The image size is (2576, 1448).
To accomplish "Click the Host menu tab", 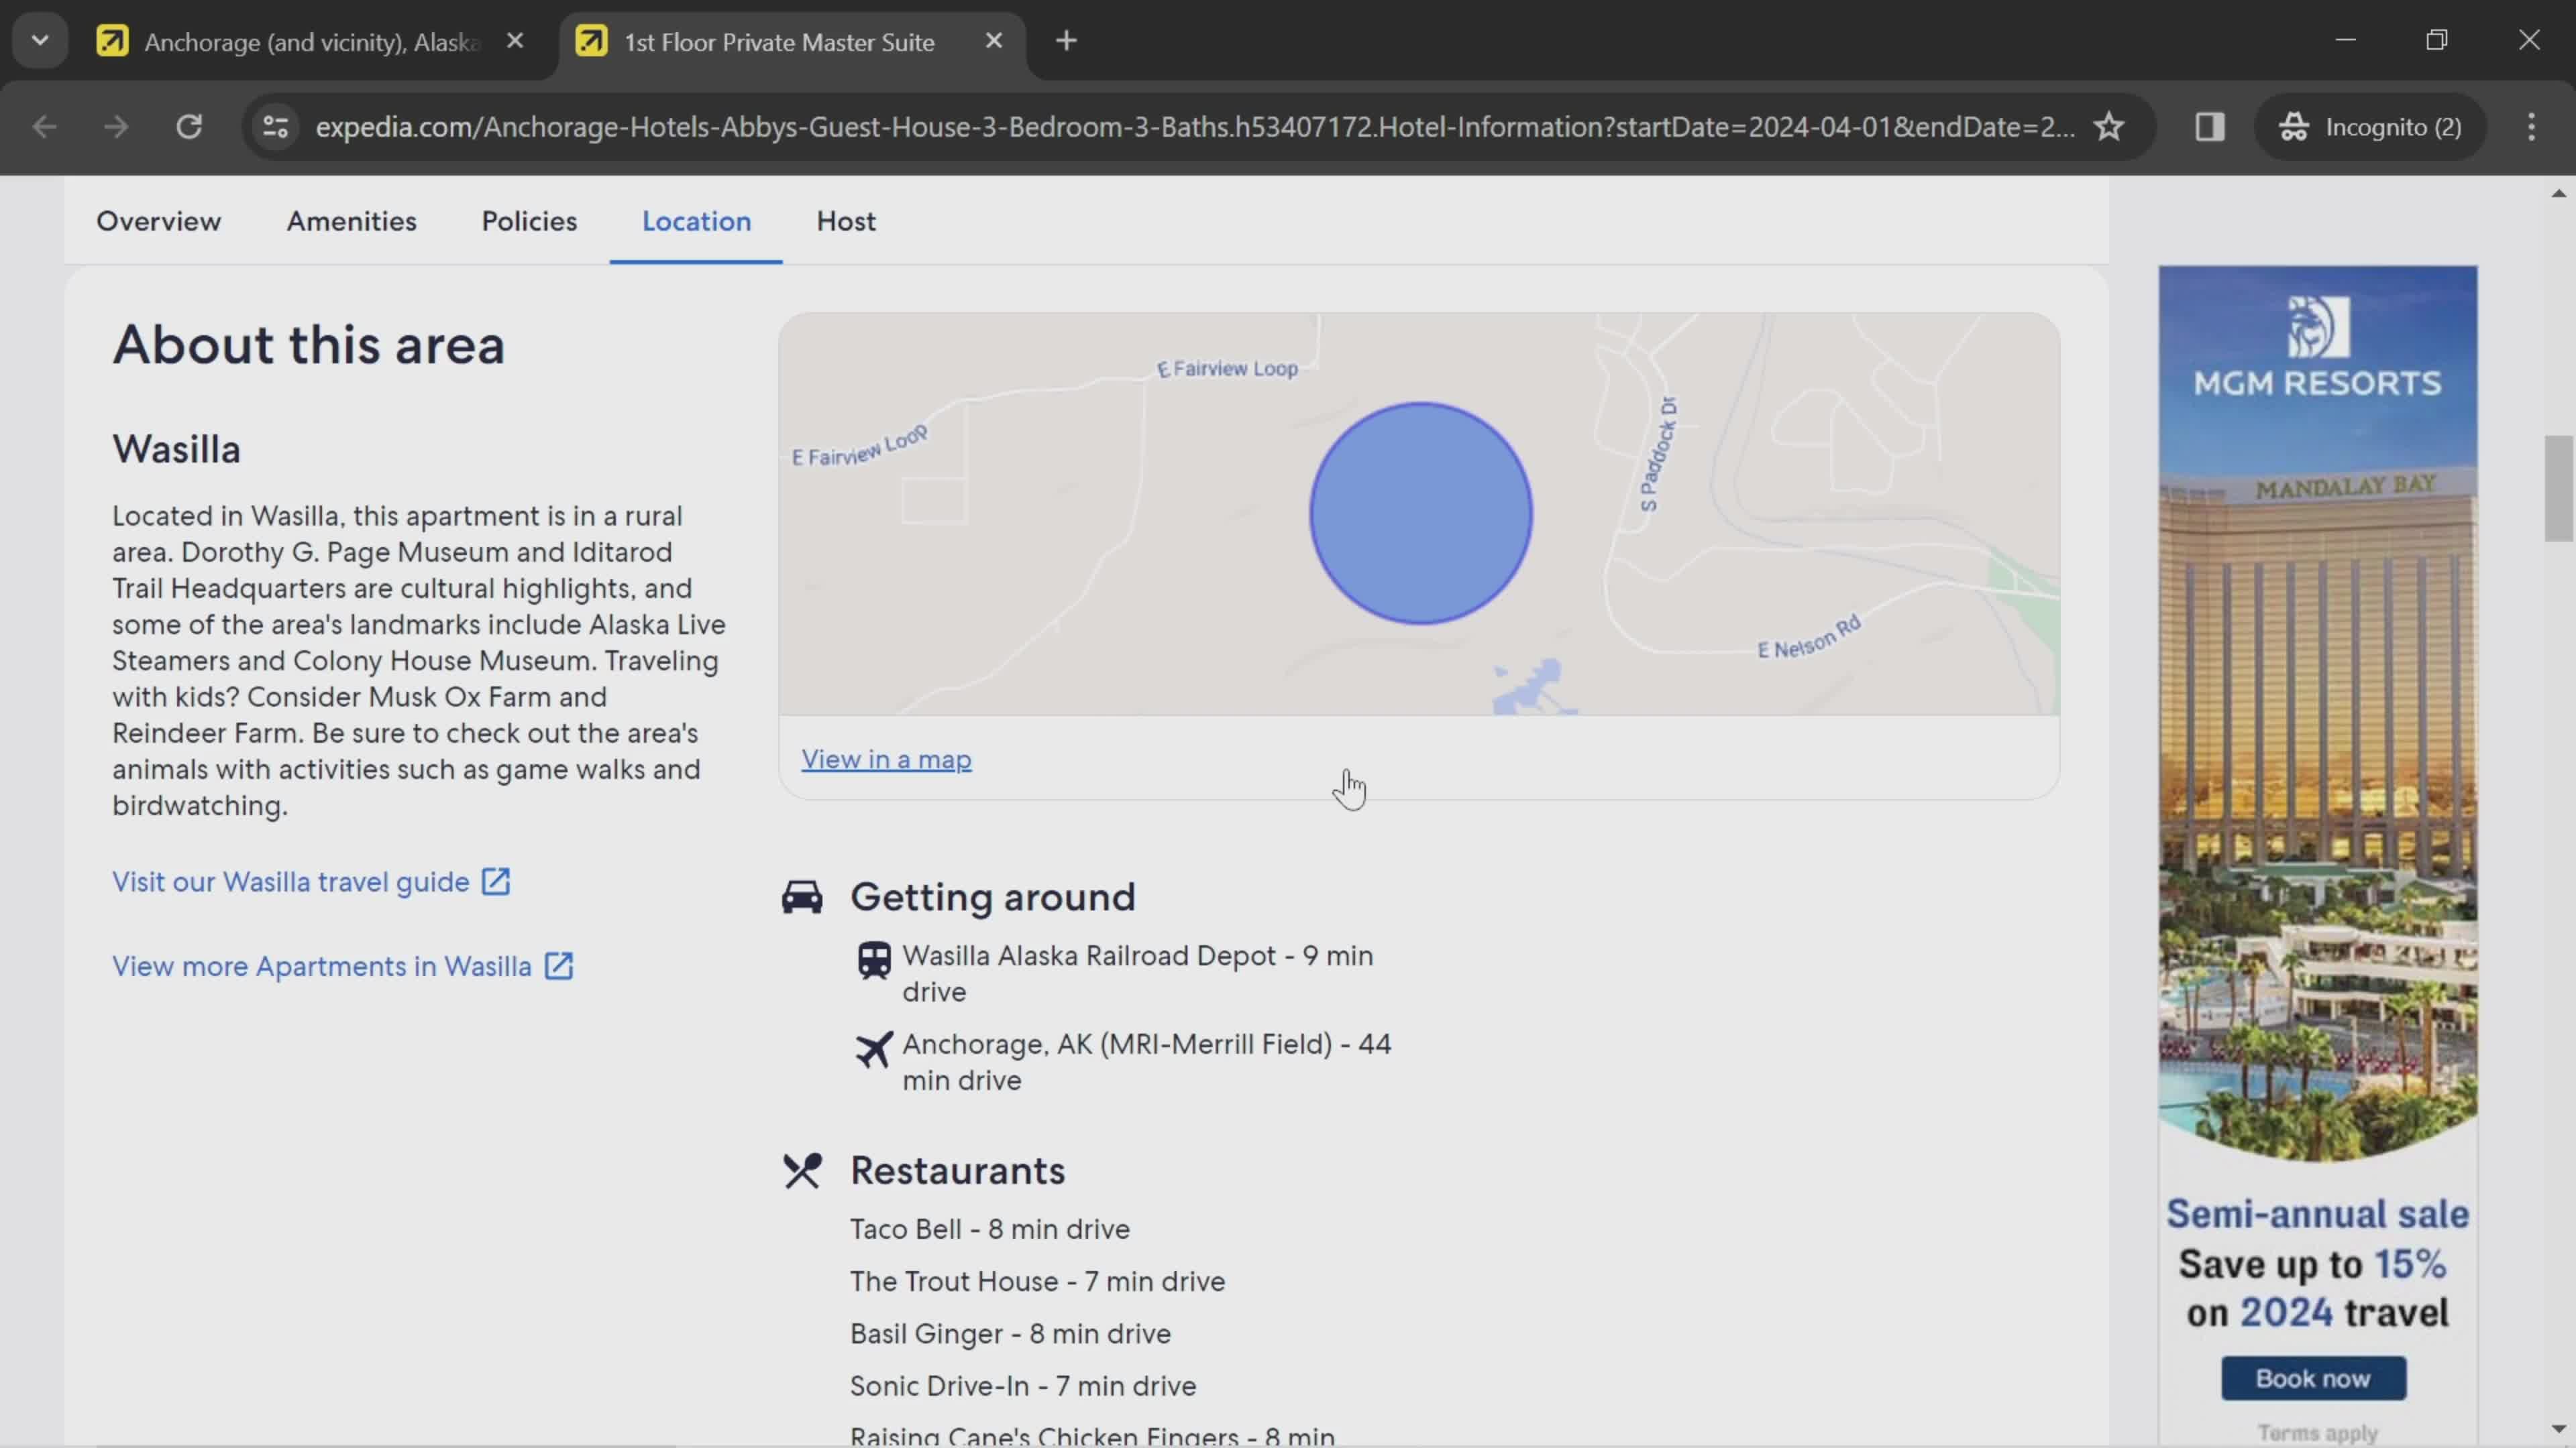I will 846,219.
